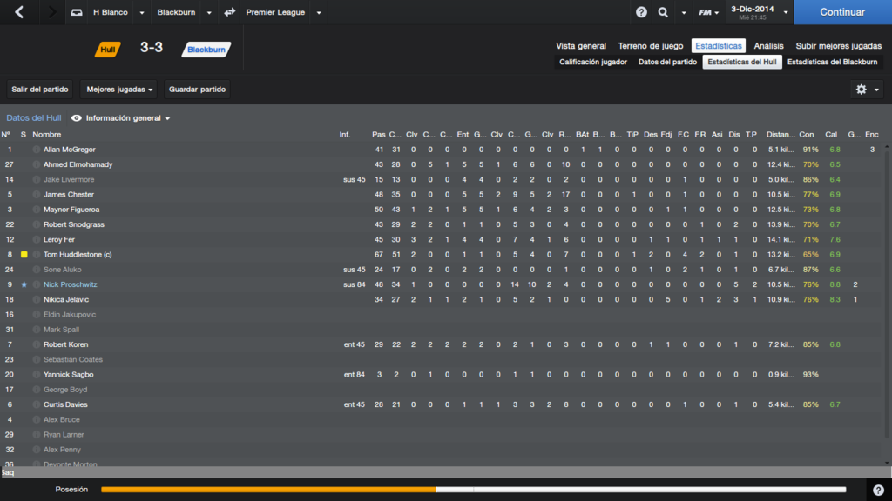
Task: Toggle the eye icon beside Información general
Action: 77,118
